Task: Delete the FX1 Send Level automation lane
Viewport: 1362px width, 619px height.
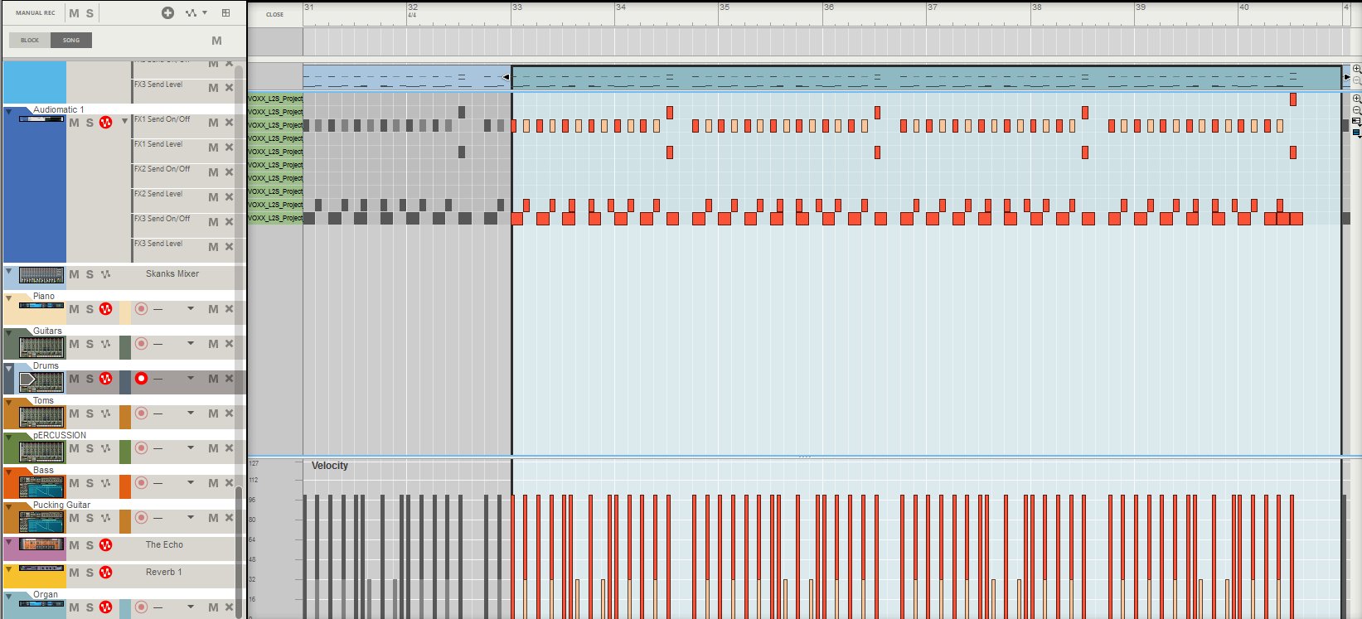Action: 230,147
